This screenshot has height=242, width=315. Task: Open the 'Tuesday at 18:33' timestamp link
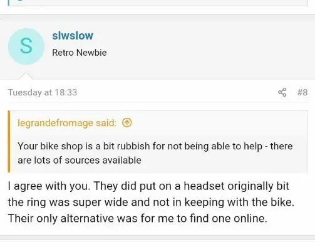pyautogui.click(x=43, y=92)
